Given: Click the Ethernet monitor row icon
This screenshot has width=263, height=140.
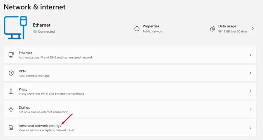Looking at the screenshot, I should [11, 55].
